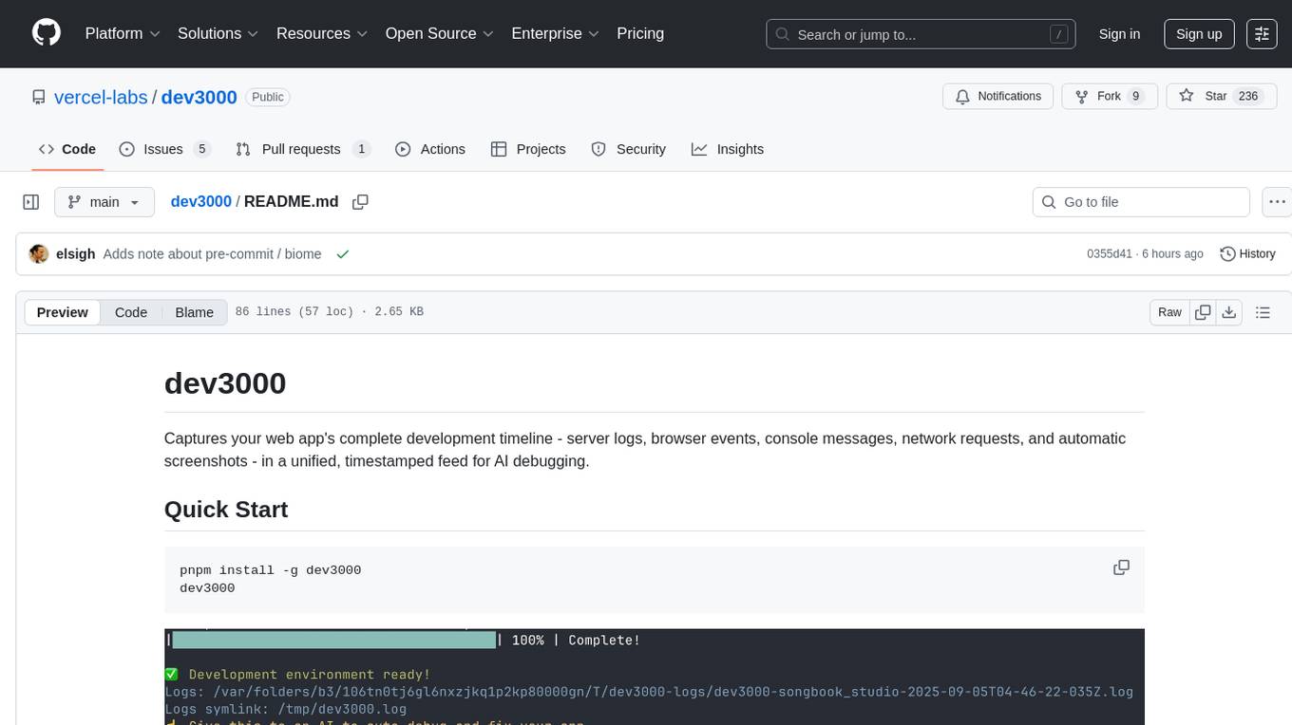Screen dimensions: 1292x725
Task: Click the '6 hours ago' timestamp
Action: click(x=1171, y=254)
